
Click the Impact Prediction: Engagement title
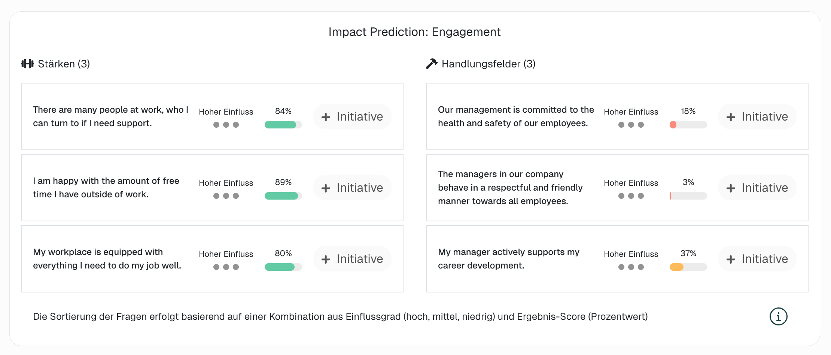[414, 32]
